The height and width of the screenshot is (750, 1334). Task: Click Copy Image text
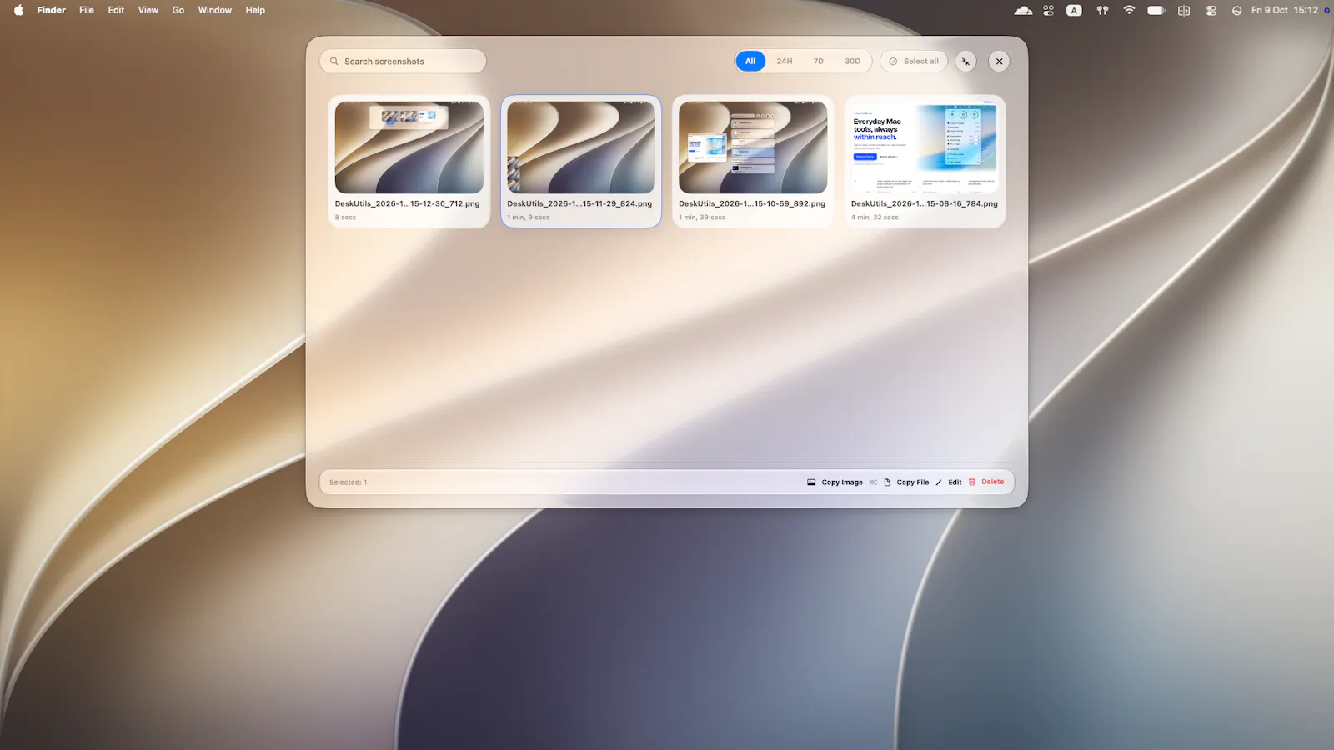point(842,482)
